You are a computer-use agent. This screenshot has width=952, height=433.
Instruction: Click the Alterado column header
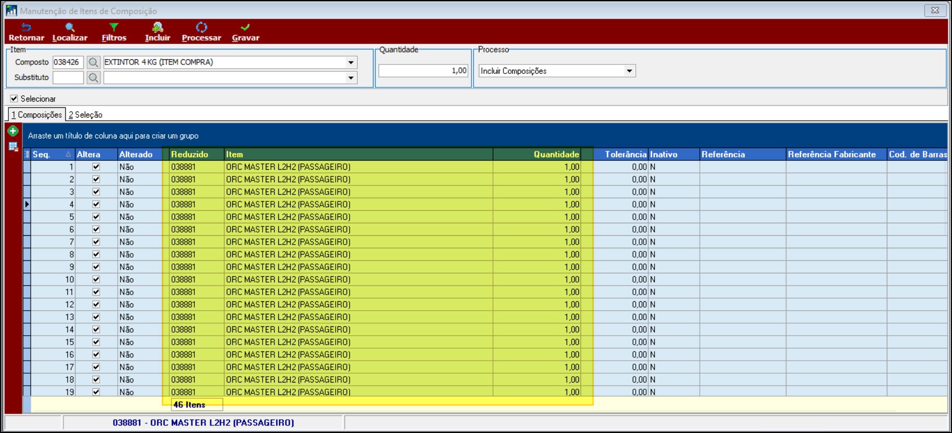click(x=140, y=154)
